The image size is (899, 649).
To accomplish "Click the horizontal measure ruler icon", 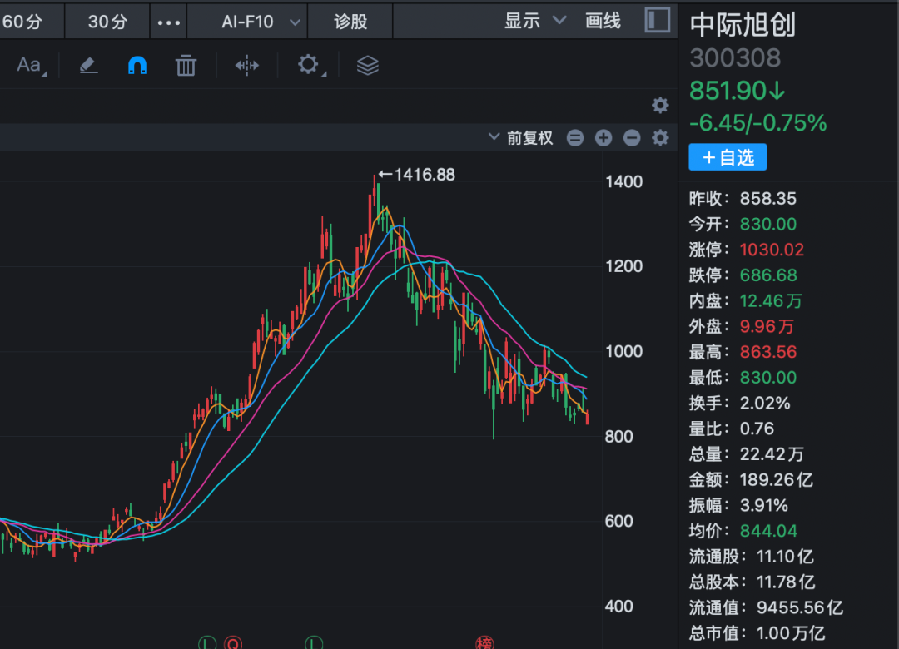I will click(x=247, y=66).
